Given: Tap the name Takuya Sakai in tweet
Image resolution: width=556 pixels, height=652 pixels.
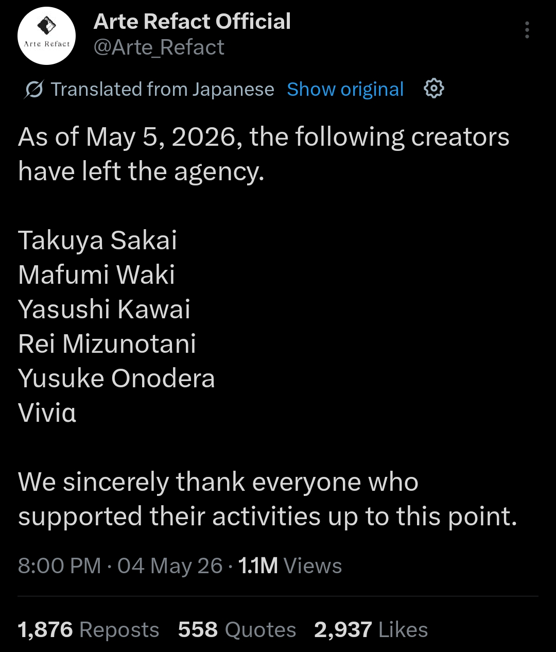Looking at the screenshot, I should (x=97, y=241).
